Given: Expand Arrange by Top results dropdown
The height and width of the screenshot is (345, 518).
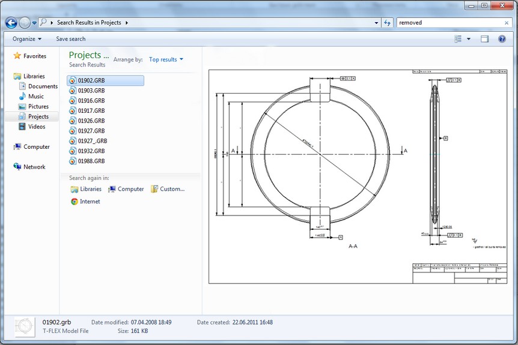Looking at the screenshot, I should (x=166, y=59).
